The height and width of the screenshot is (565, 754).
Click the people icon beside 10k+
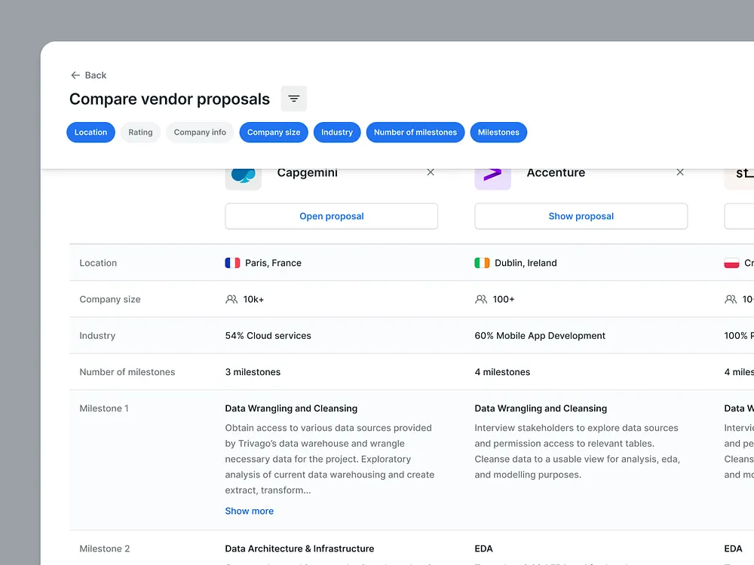[231, 299]
